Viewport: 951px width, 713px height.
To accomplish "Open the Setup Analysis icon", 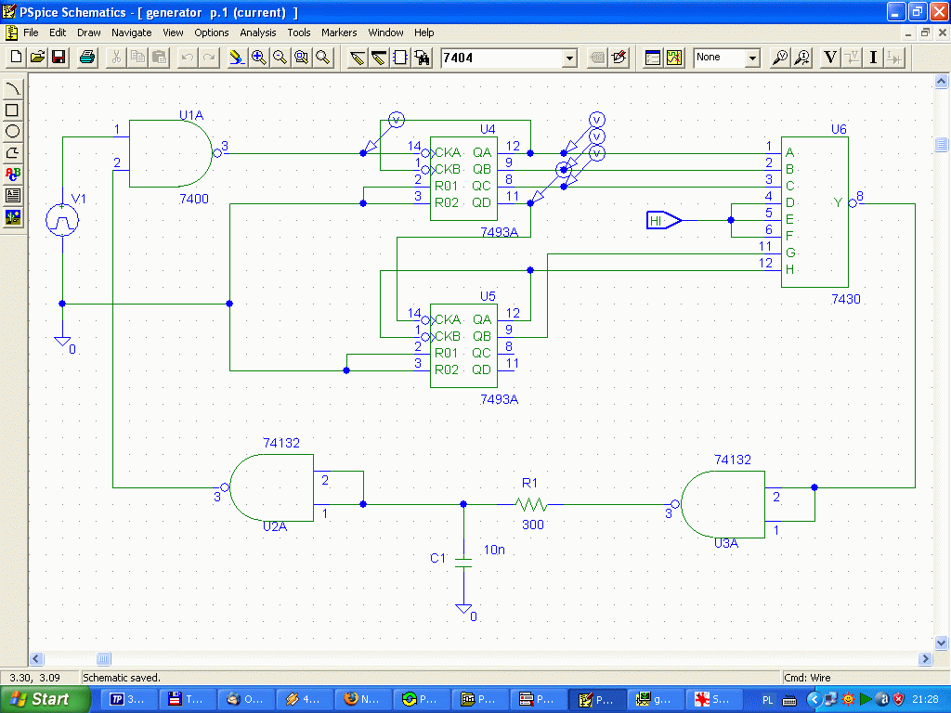I will pyautogui.click(x=653, y=58).
